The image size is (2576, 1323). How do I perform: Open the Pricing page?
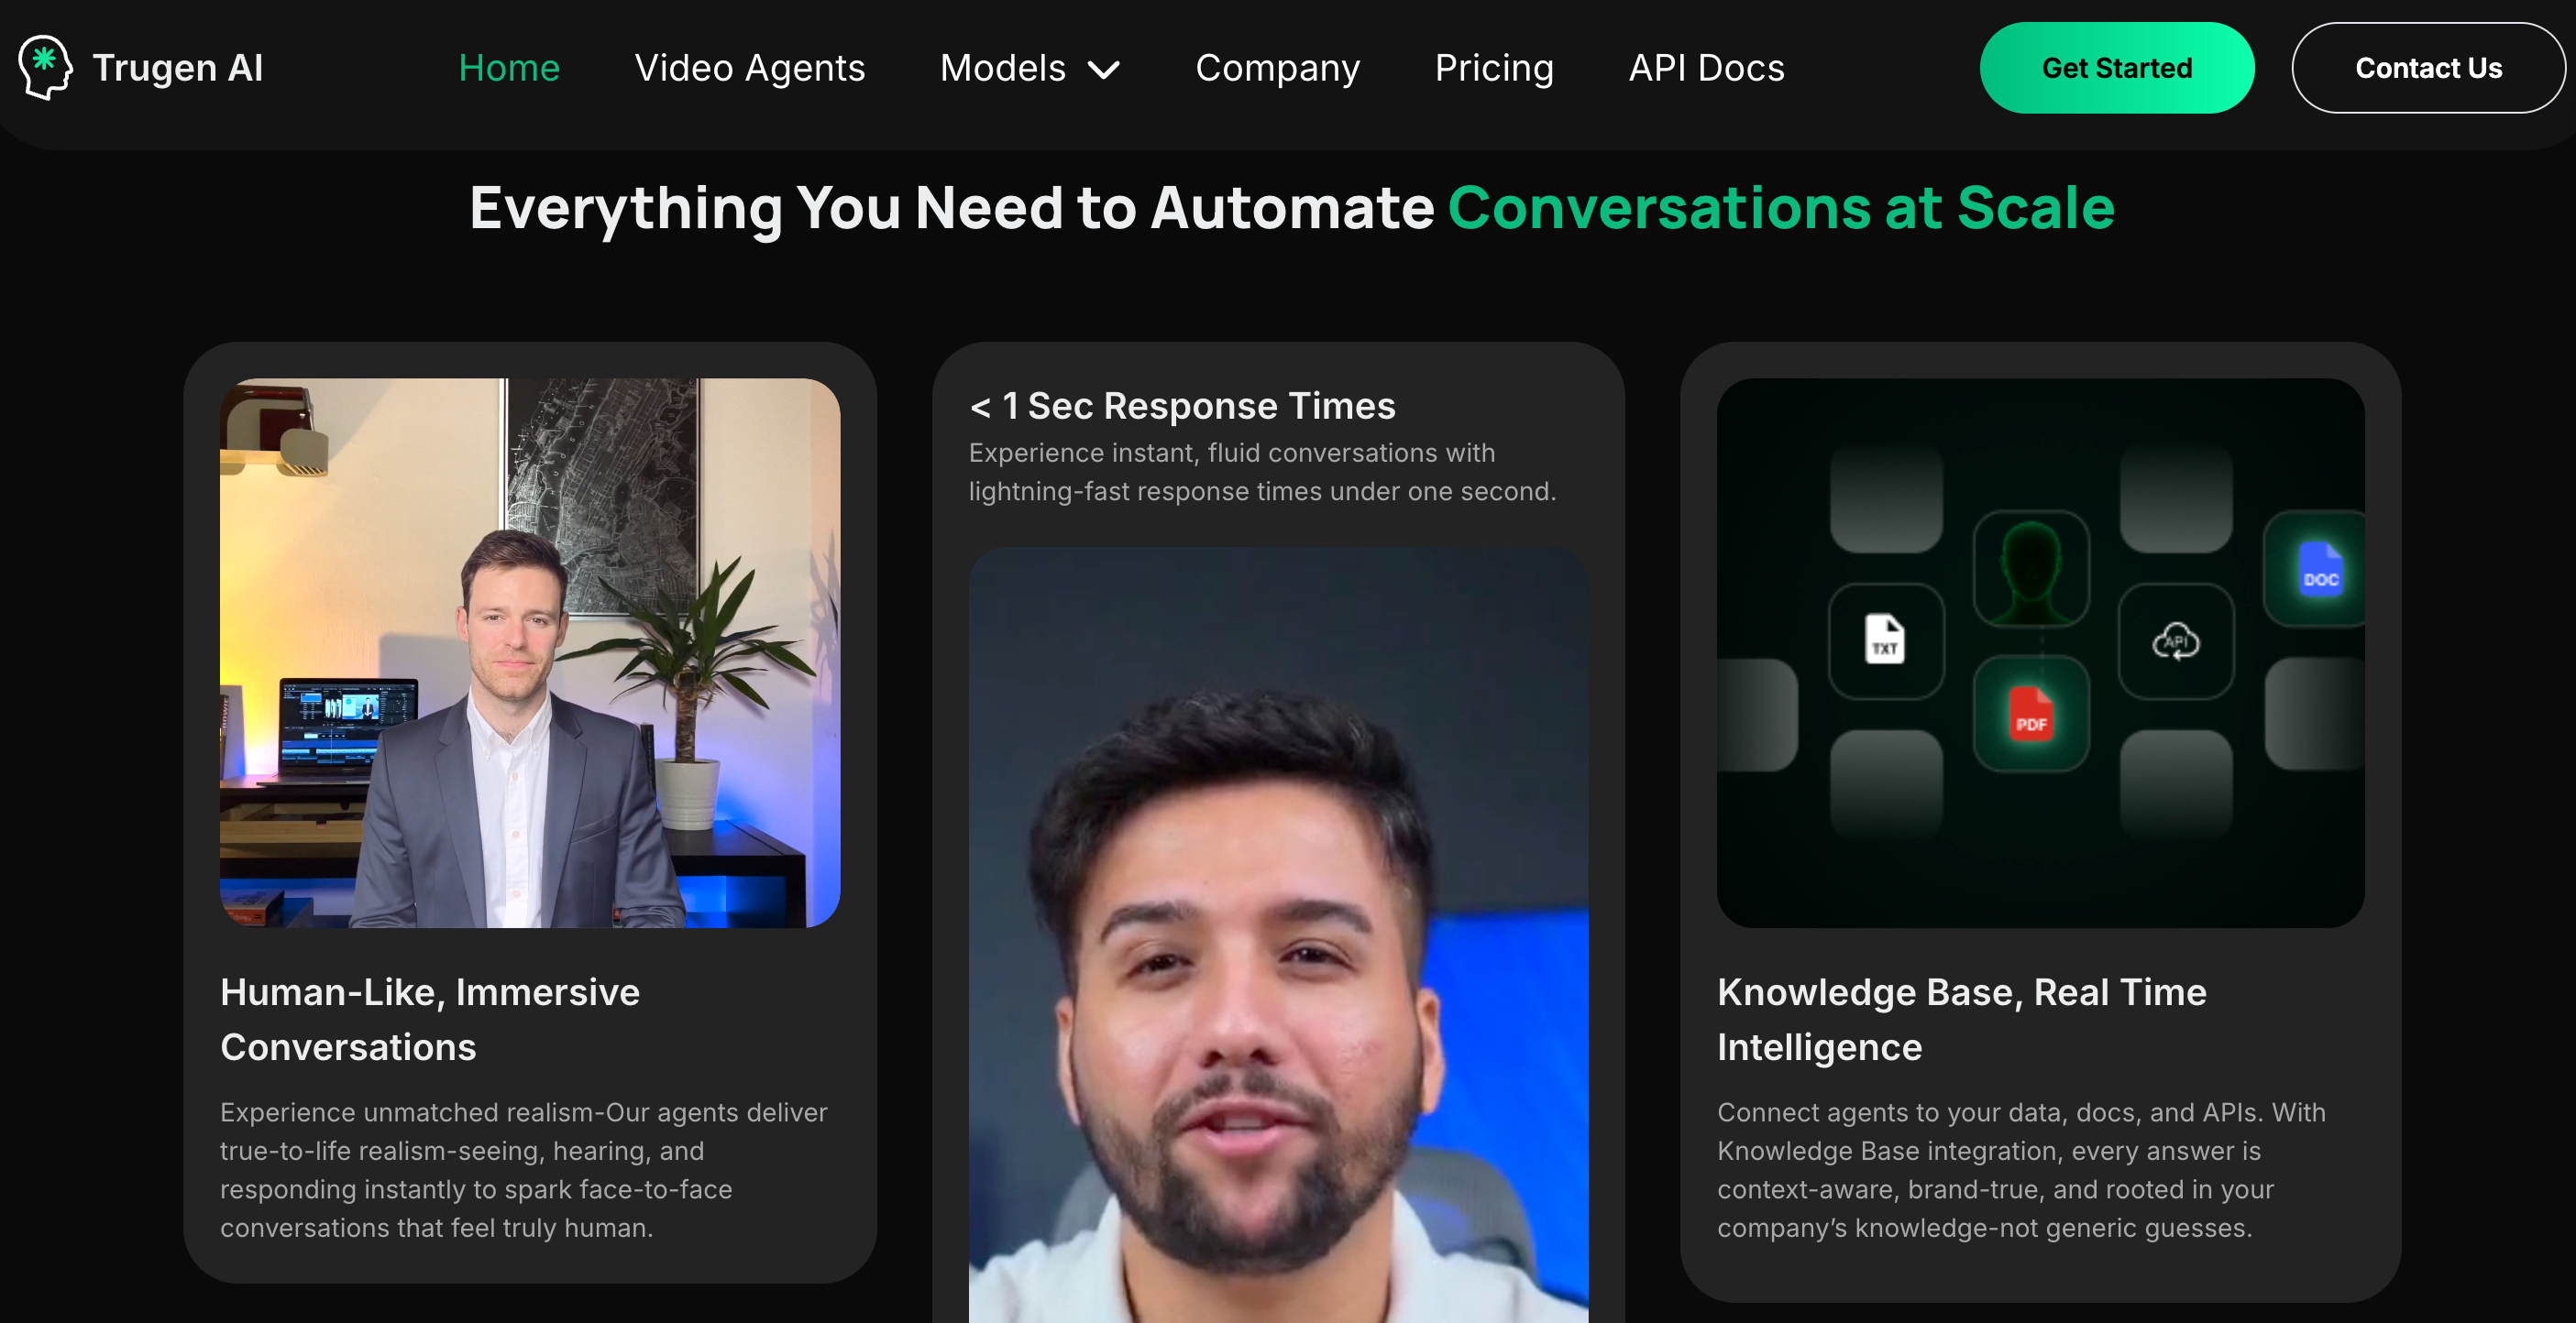[x=1493, y=68]
